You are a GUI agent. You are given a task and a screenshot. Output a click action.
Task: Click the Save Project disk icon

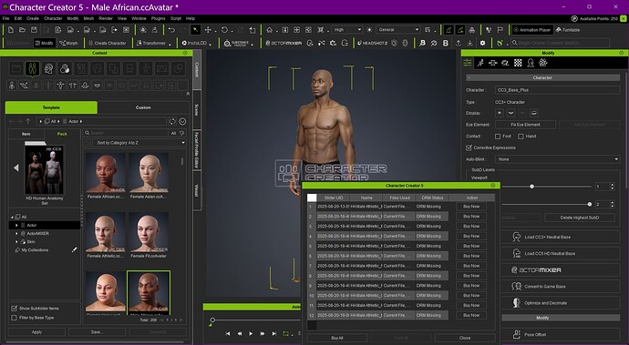point(34,30)
